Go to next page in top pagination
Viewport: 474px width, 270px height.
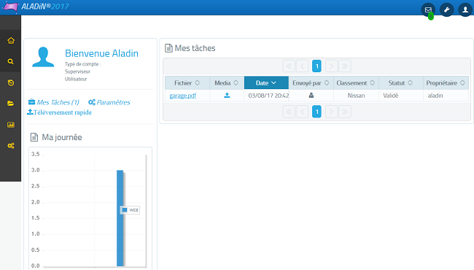click(x=331, y=66)
